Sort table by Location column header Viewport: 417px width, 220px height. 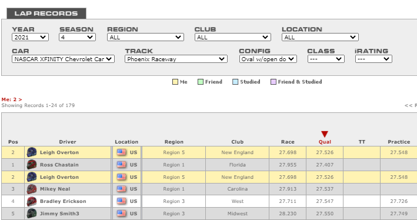coord(126,142)
